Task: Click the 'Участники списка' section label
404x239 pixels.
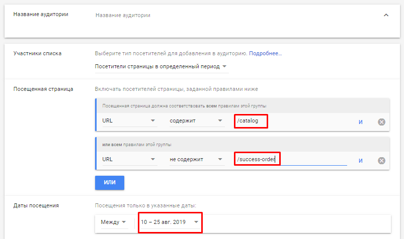Action: pos(37,53)
